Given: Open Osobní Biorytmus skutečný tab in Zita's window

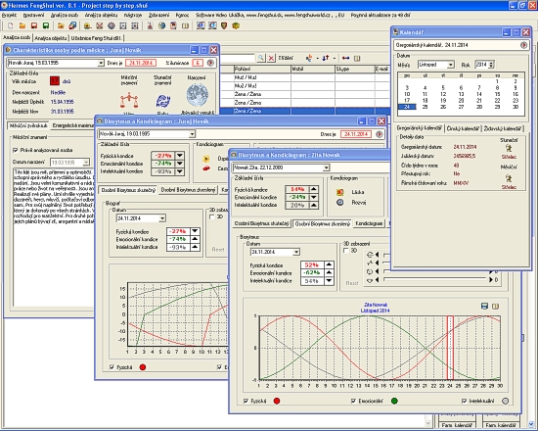Looking at the screenshot, I should click(x=261, y=223).
